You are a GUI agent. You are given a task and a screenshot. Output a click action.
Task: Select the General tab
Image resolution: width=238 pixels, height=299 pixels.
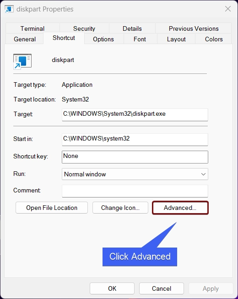click(x=25, y=39)
